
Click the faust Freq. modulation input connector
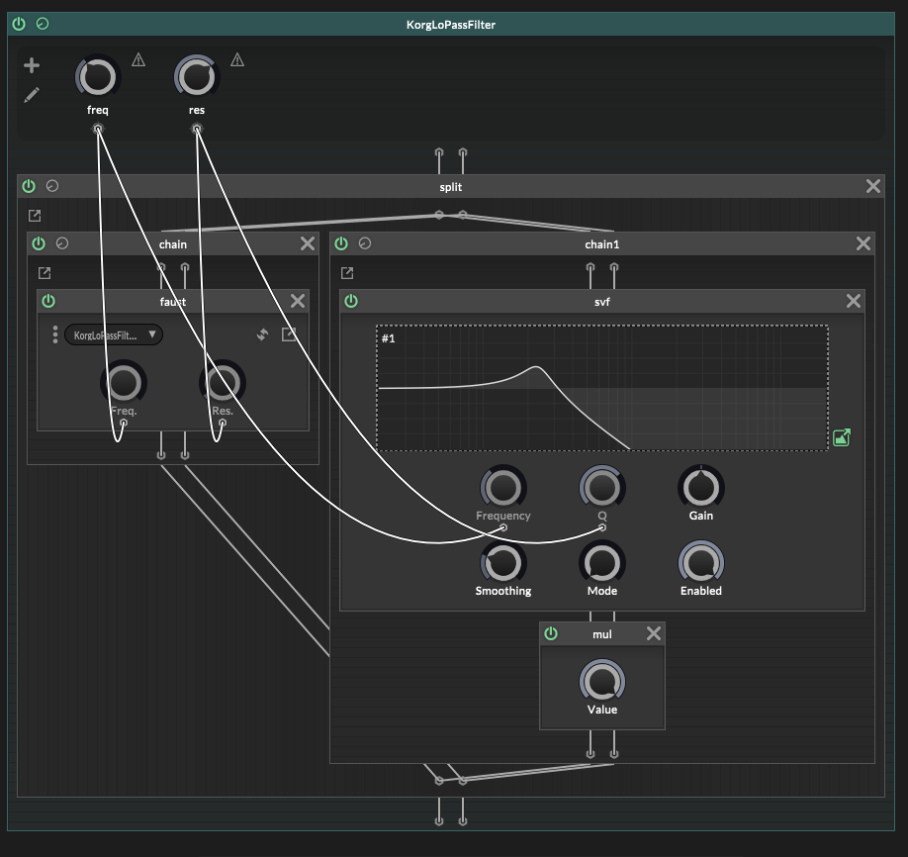click(x=124, y=423)
